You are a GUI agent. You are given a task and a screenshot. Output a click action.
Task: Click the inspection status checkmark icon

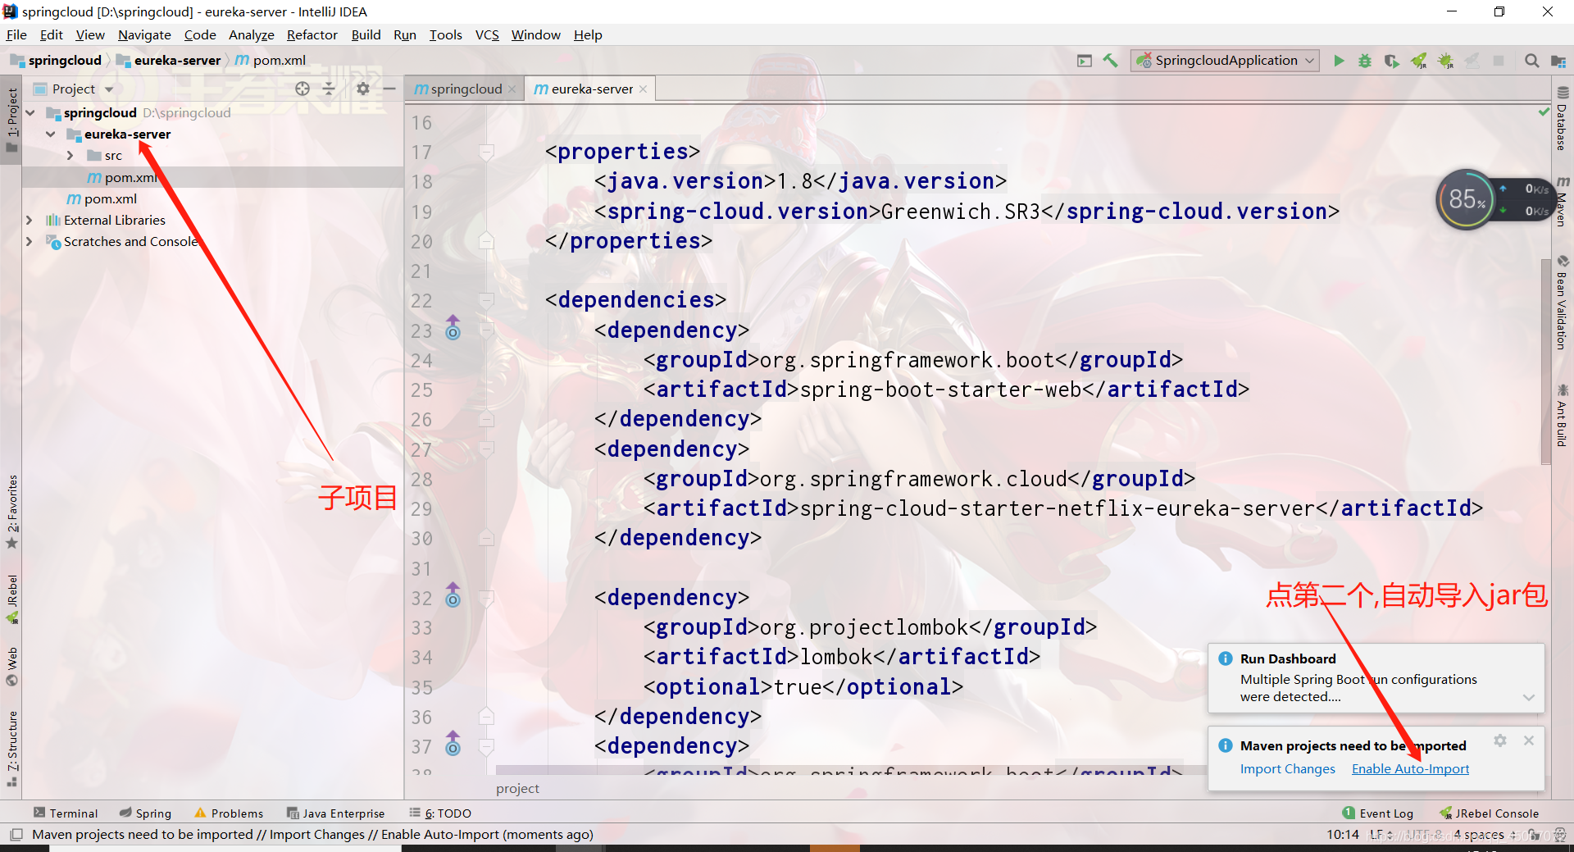pyautogui.click(x=1544, y=112)
